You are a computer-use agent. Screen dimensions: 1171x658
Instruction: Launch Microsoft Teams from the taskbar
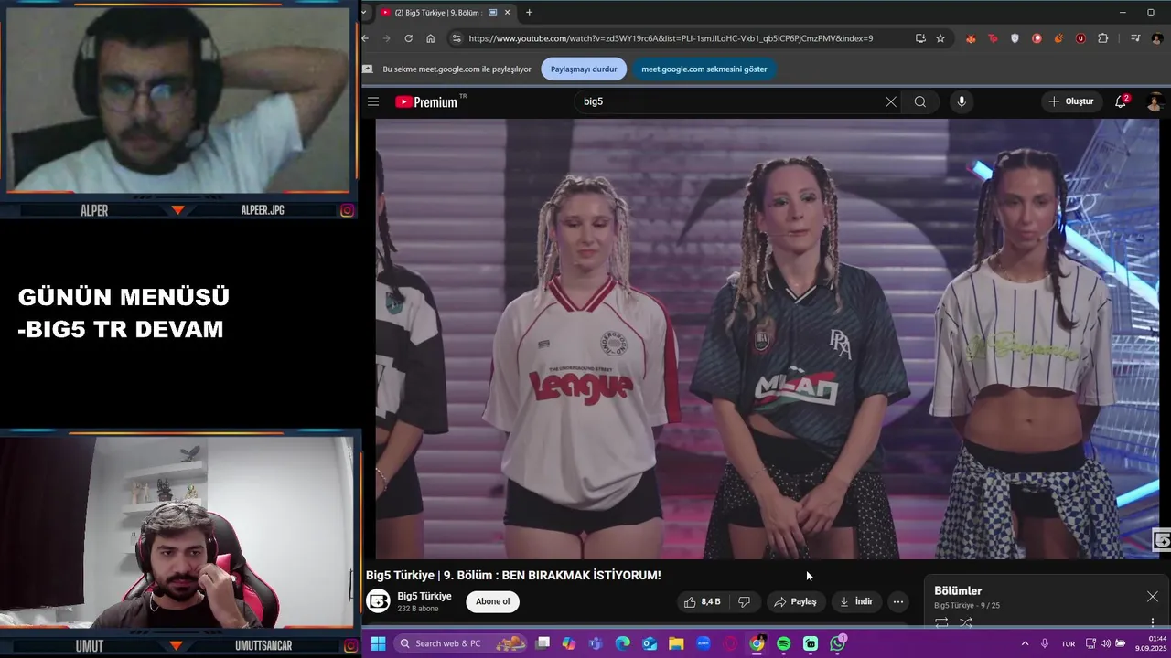point(596,643)
